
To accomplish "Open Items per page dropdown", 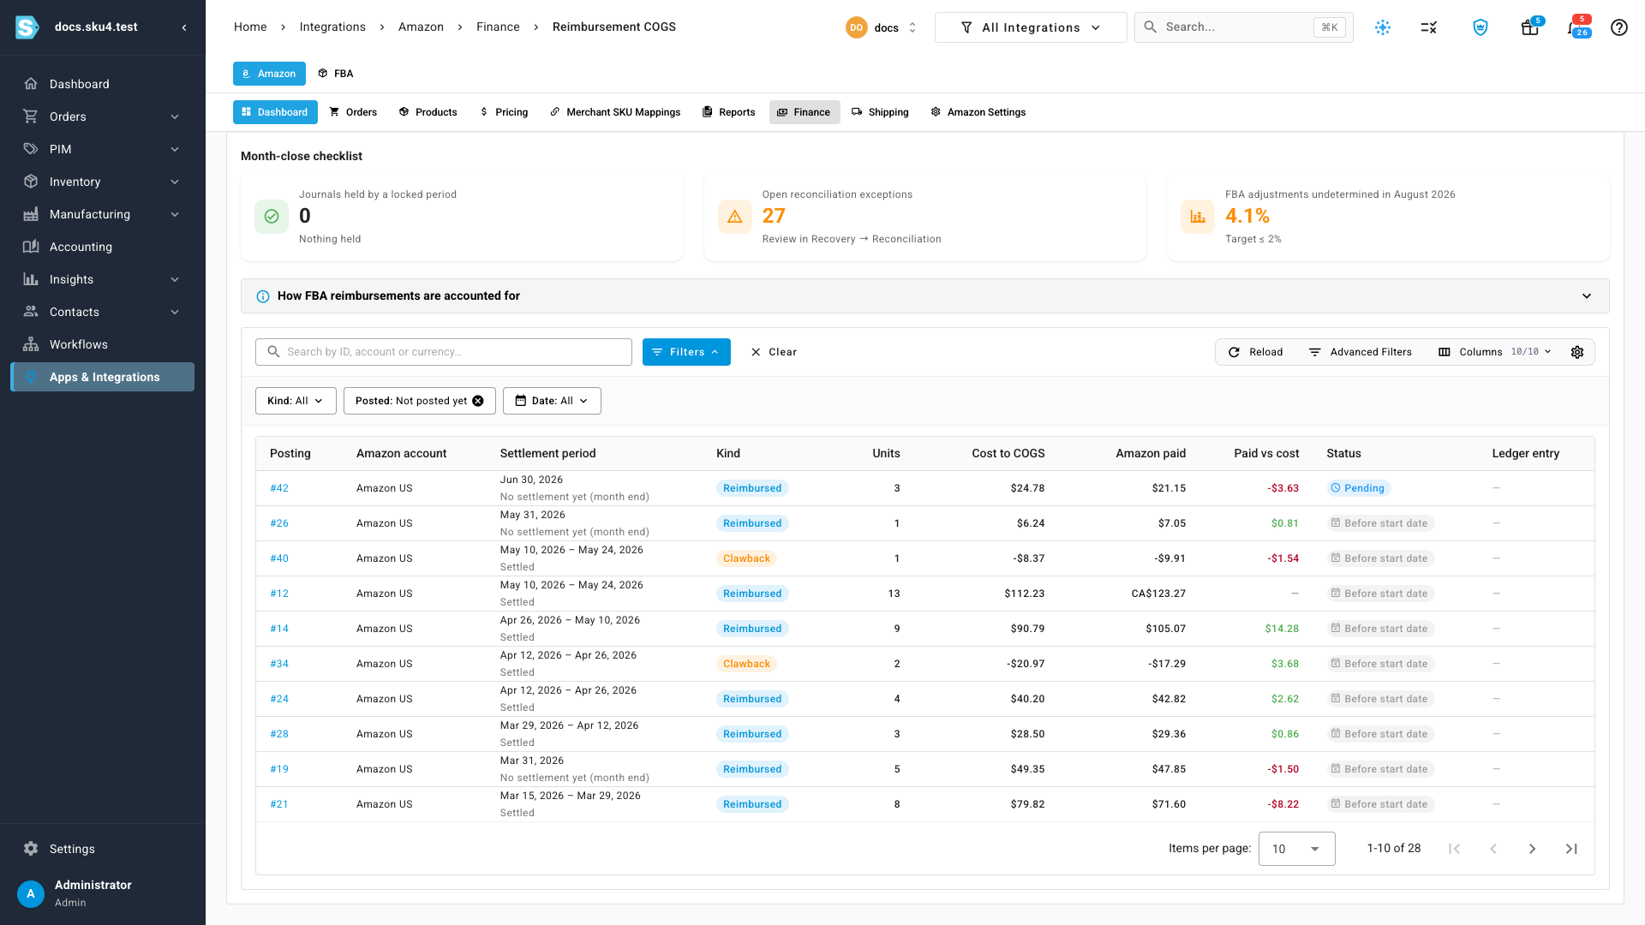I will coord(1296,849).
